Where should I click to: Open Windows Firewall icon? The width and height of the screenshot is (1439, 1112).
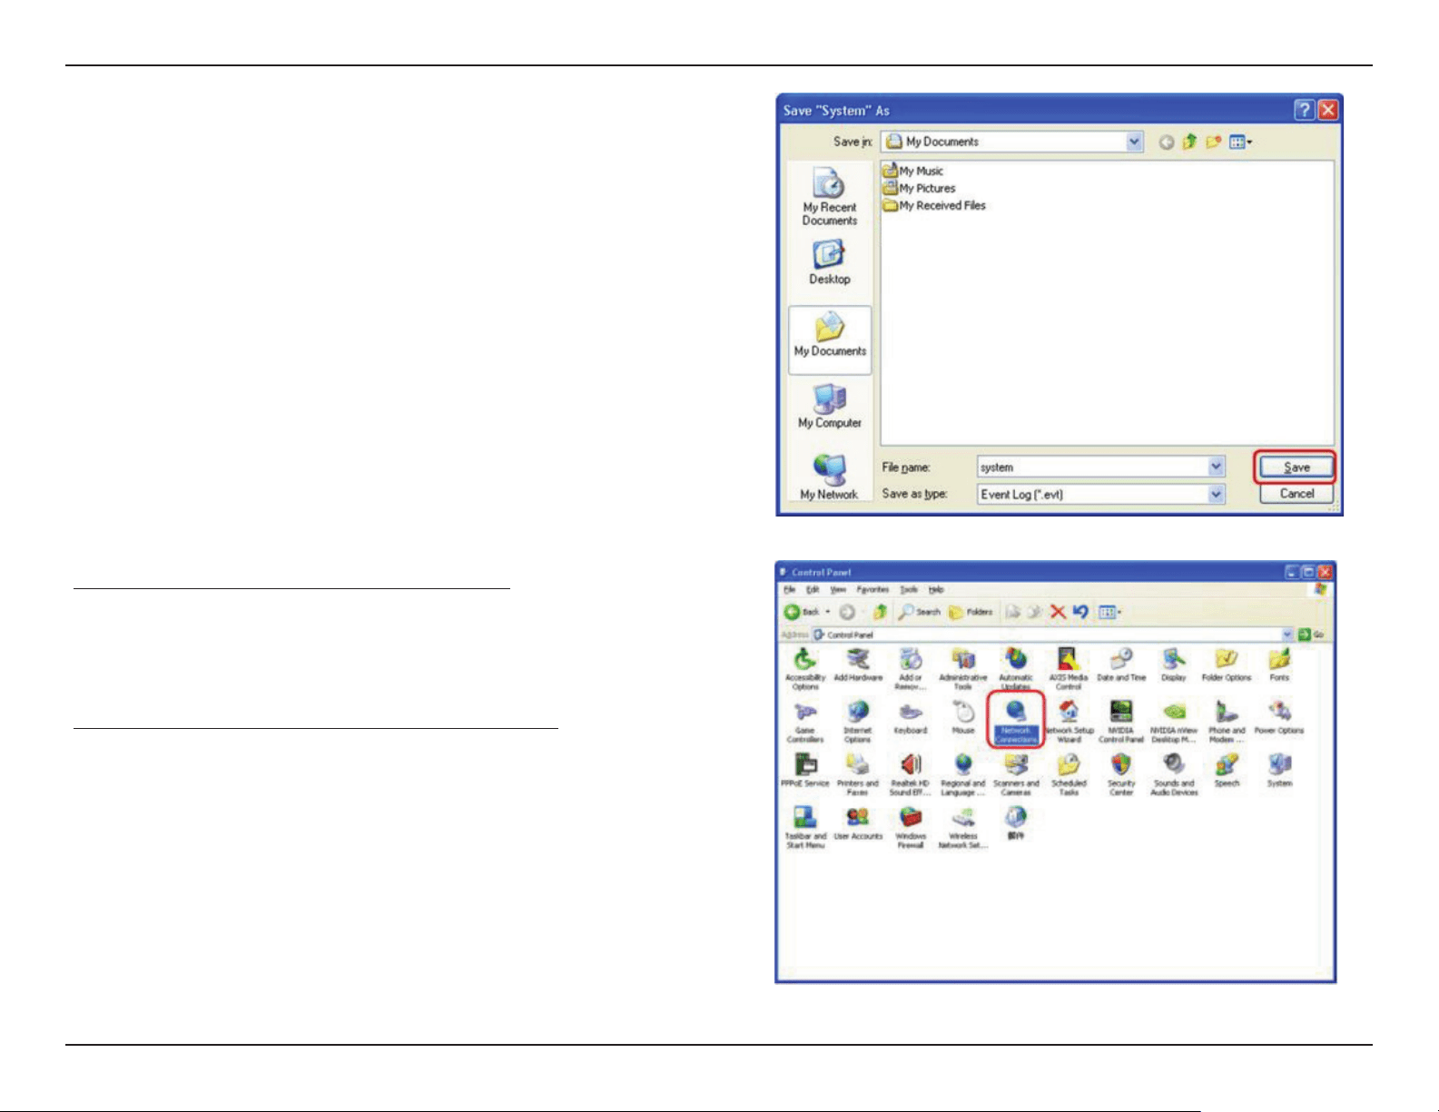tap(911, 826)
